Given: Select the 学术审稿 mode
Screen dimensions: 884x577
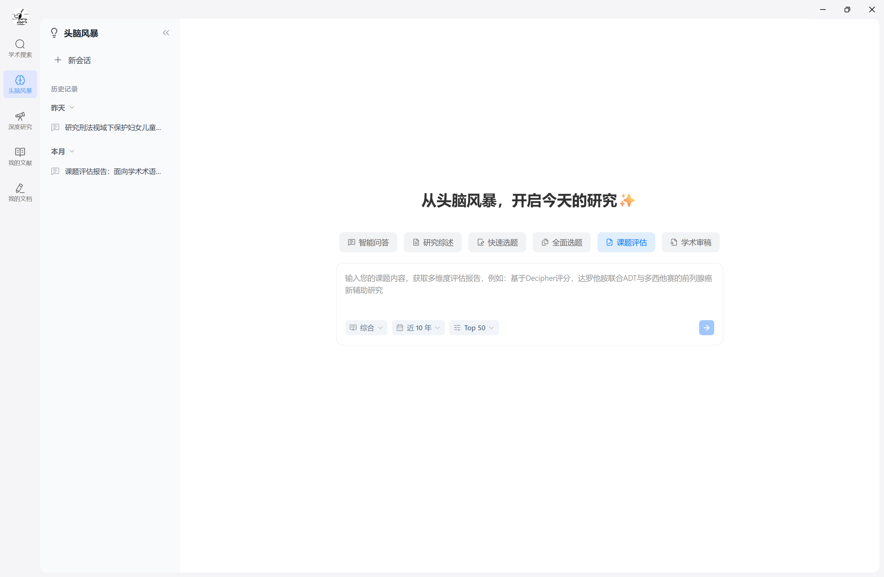Looking at the screenshot, I should tap(690, 242).
